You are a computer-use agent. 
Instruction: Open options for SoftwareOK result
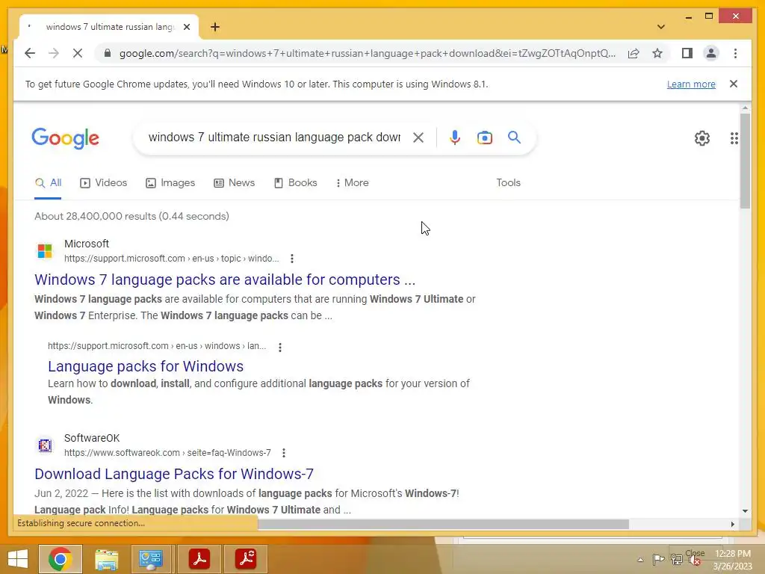[x=283, y=453]
